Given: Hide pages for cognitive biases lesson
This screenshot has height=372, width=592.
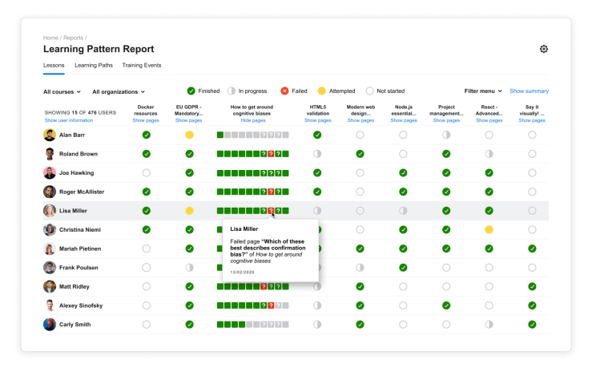Looking at the screenshot, I should (x=253, y=120).
